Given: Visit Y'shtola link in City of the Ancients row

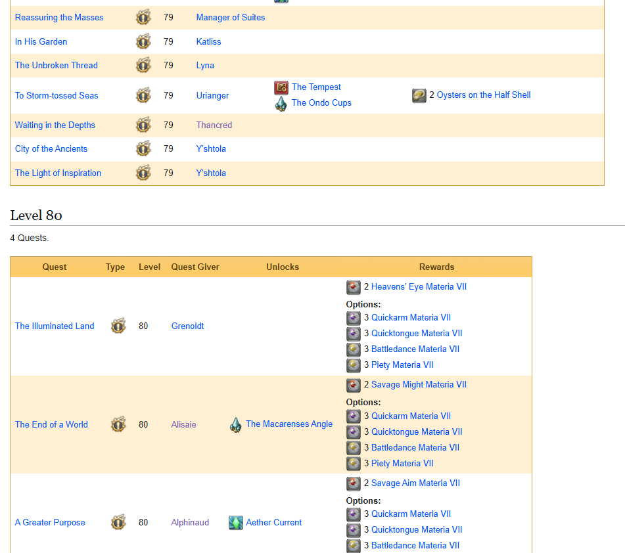Looking at the screenshot, I should [211, 148].
